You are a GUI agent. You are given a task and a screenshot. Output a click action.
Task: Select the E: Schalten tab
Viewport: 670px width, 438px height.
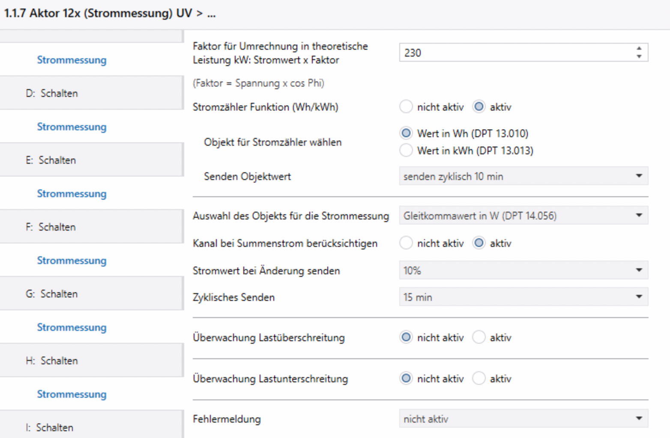(x=51, y=160)
